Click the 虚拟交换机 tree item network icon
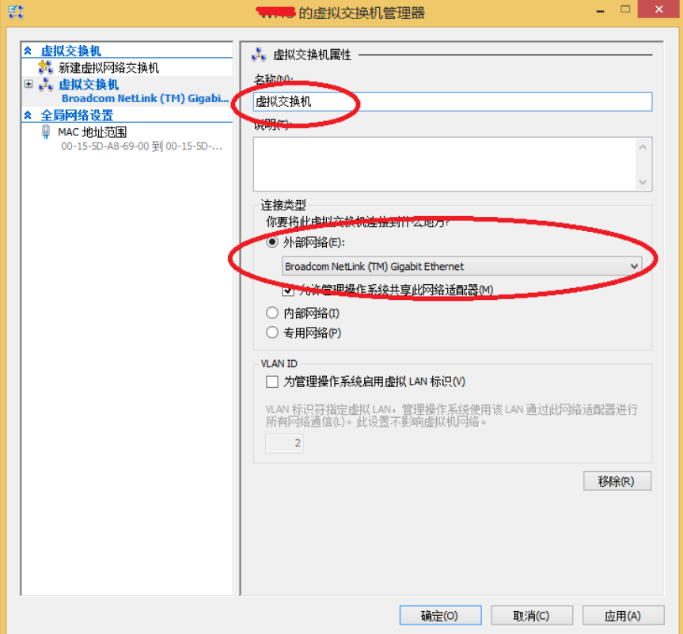The width and height of the screenshot is (683, 634). pyautogui.click(x=46, y=85)
